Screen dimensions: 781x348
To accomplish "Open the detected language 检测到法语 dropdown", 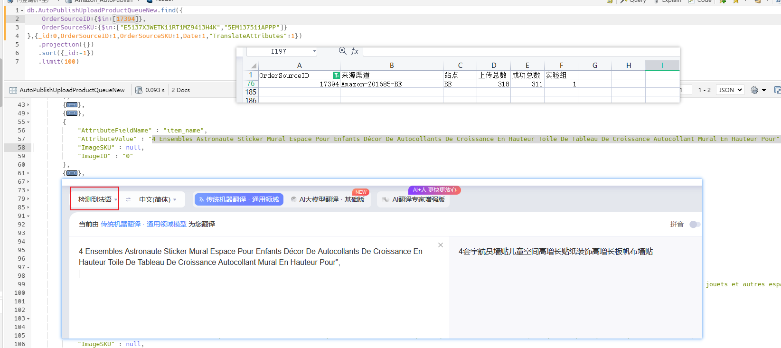I will pyautogui.click(x=98, y=199).
